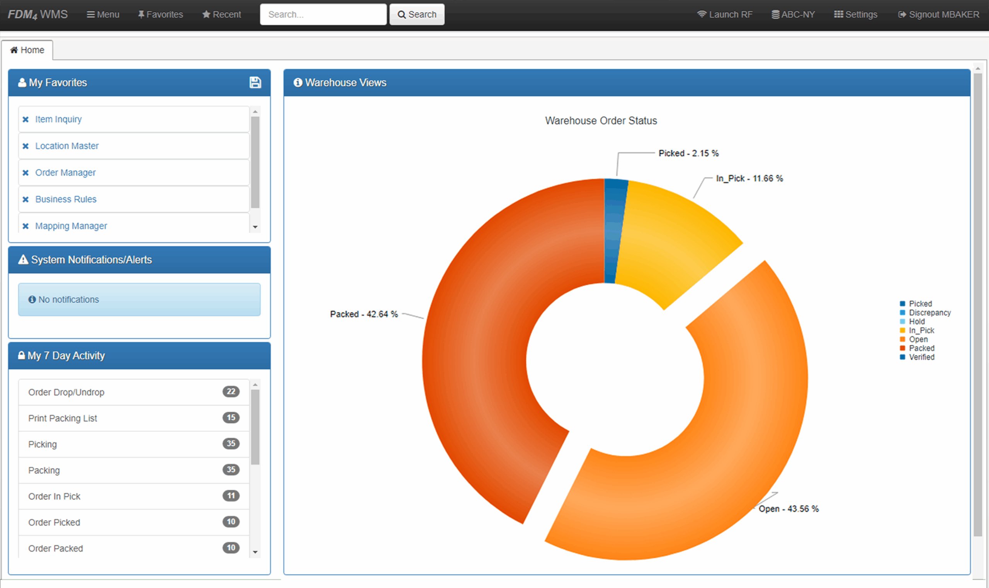Open the hamburger Menu dropdown
The width and height of the screenshot is (989, 588).
(103, 14)
